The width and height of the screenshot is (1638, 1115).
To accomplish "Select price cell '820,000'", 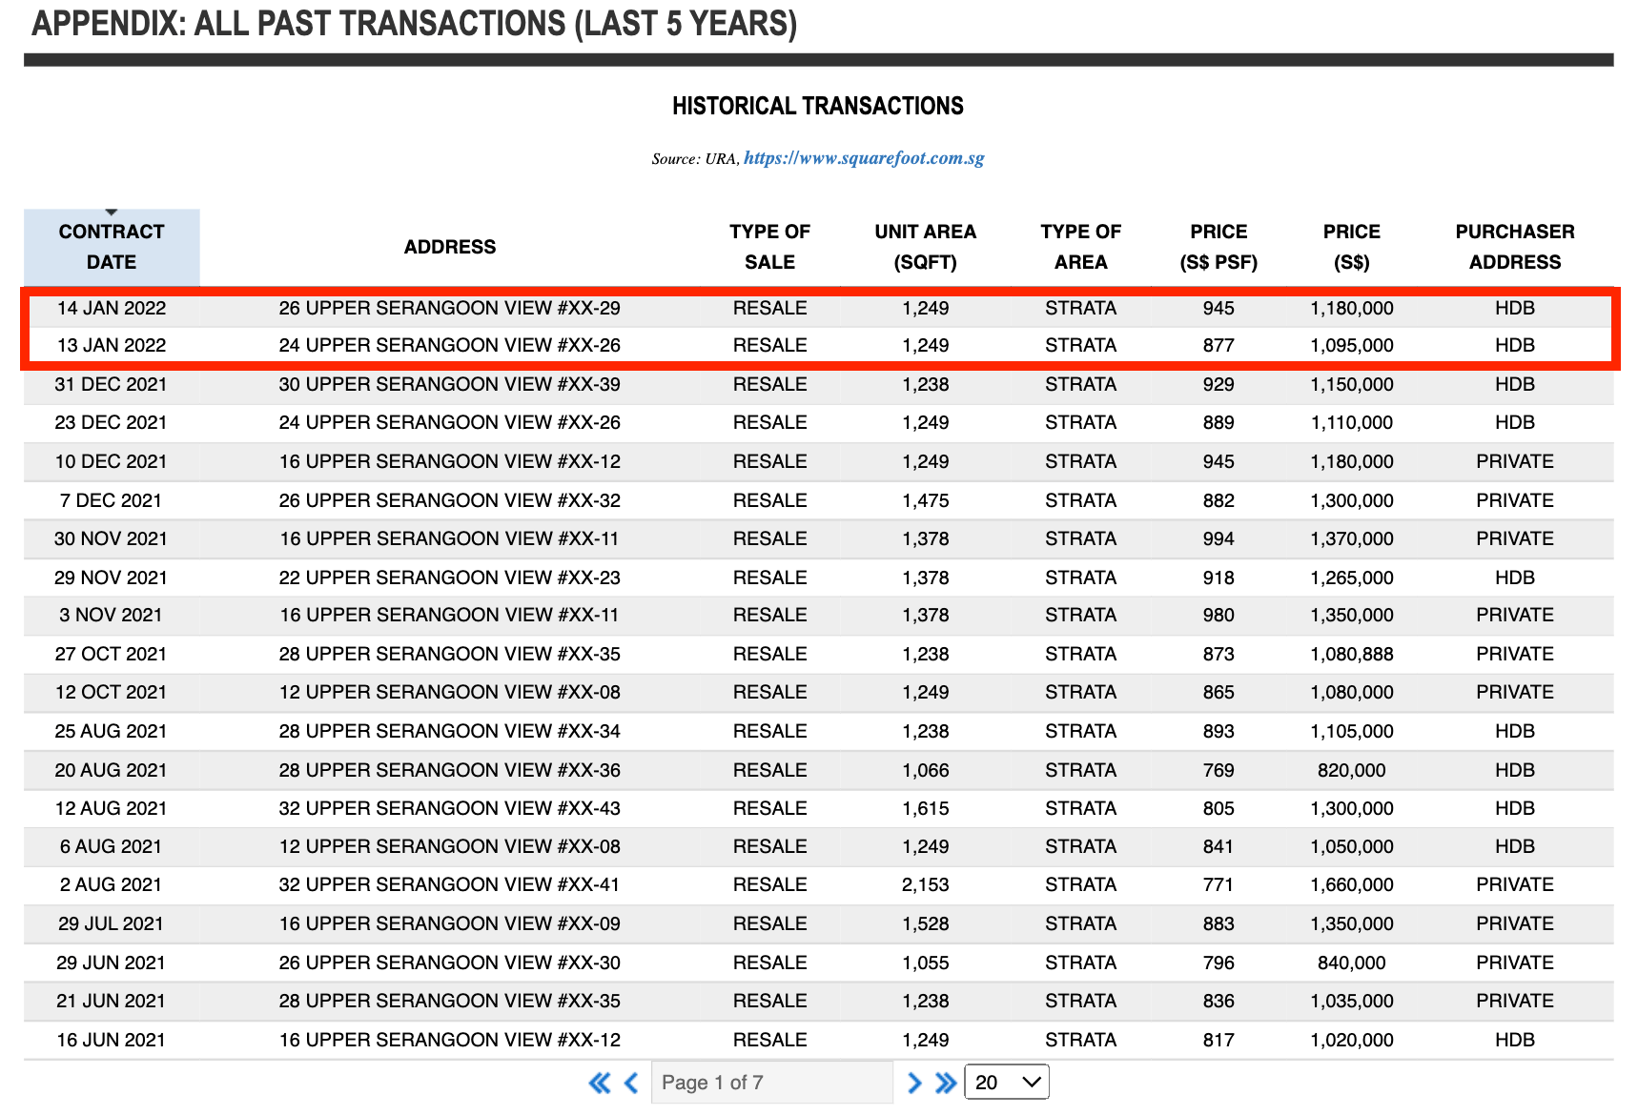I will coord(1352,770).
